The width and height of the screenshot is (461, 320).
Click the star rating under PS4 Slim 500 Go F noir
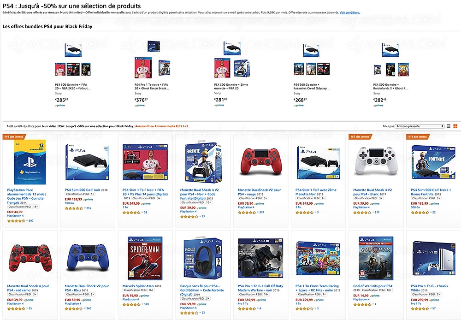73,208
